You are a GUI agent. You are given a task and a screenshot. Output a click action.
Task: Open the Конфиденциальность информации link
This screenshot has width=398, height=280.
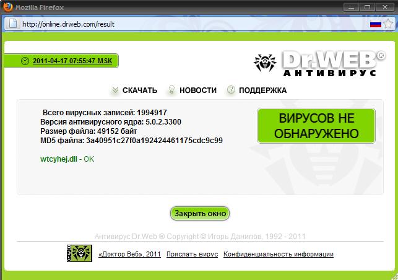tap(279, 255)
